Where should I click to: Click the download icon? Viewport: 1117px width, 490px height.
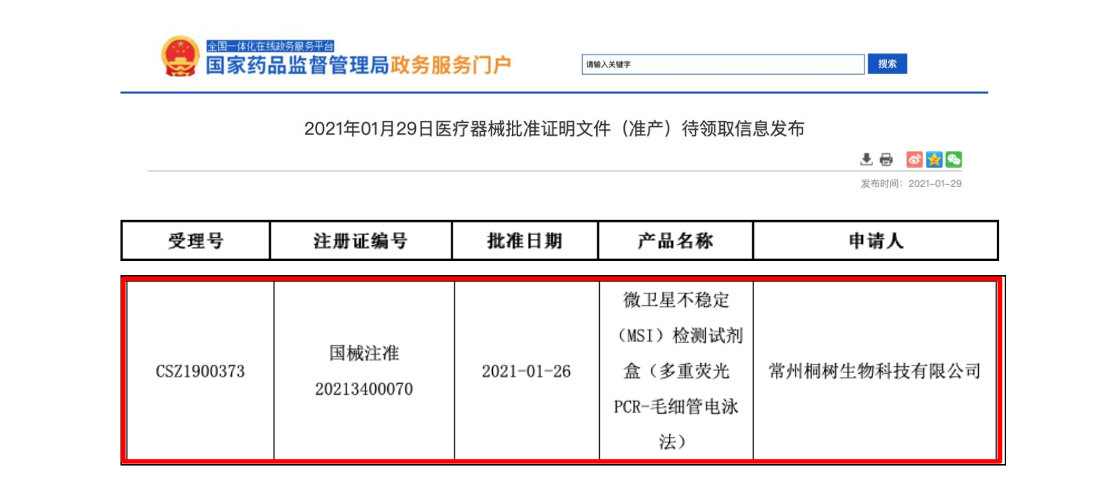point(866,159)
